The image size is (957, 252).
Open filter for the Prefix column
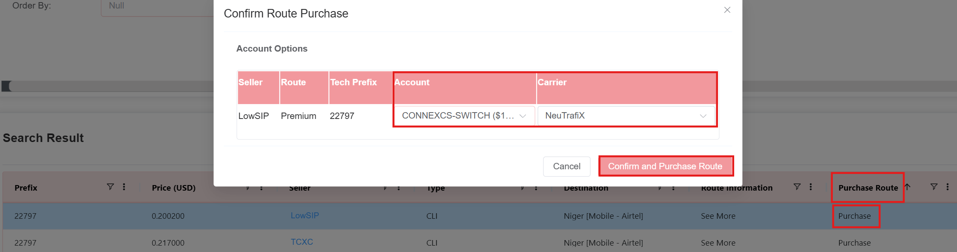point(110,187)
